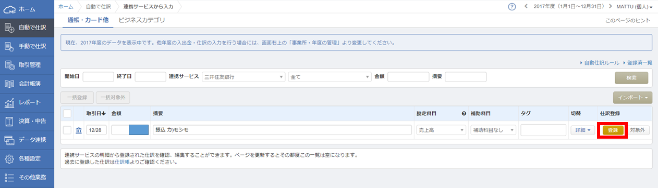Open the 自動で仕訳 sidebar menu label
Screen dimensions: 658x188
coord(32,28)
